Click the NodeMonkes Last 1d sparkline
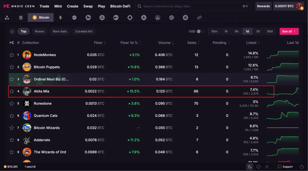308x171 pixels. click(283, 55)
